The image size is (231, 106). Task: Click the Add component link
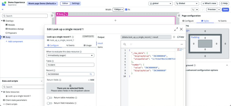pos(14,41)
